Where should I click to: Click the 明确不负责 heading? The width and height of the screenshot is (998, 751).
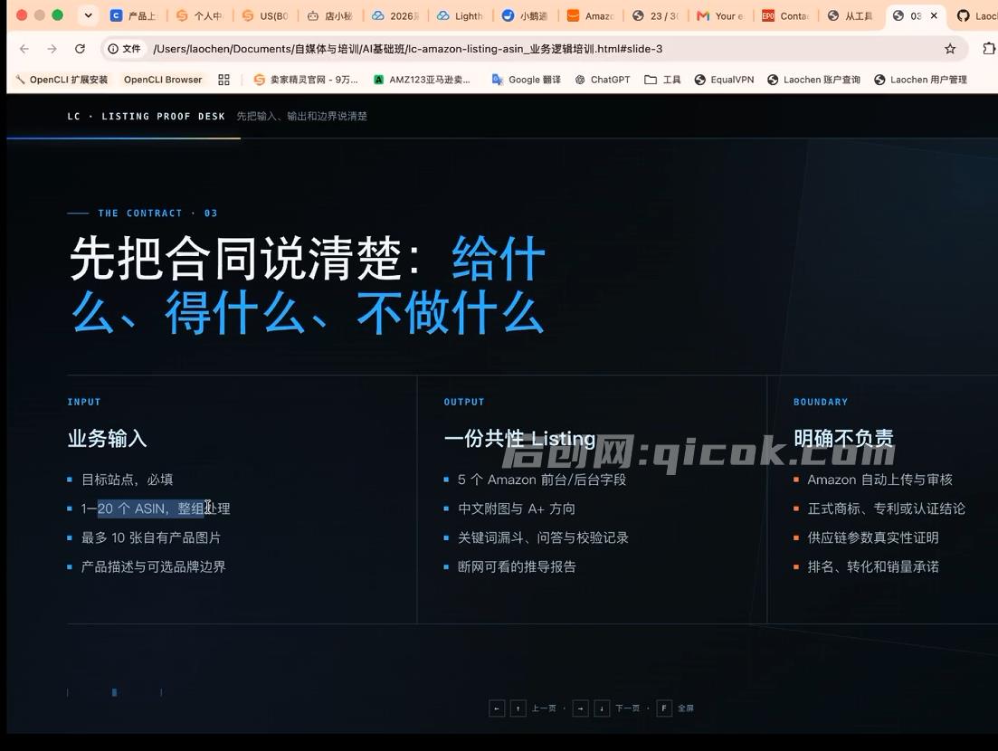tap(843, 439)
